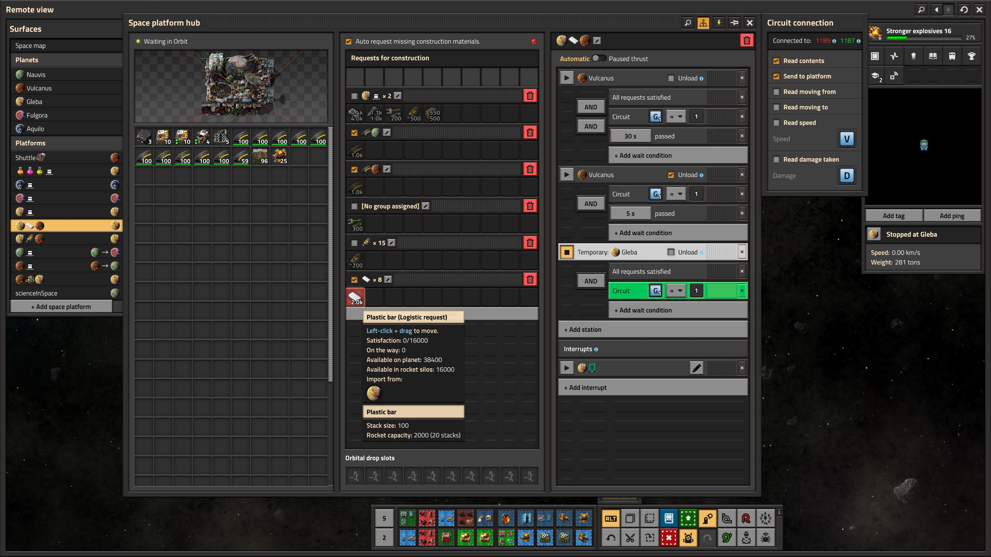Select the G signal in Gleba circuit condition
Viewport: 991px width, 557px height.
[x=656, y=290]
